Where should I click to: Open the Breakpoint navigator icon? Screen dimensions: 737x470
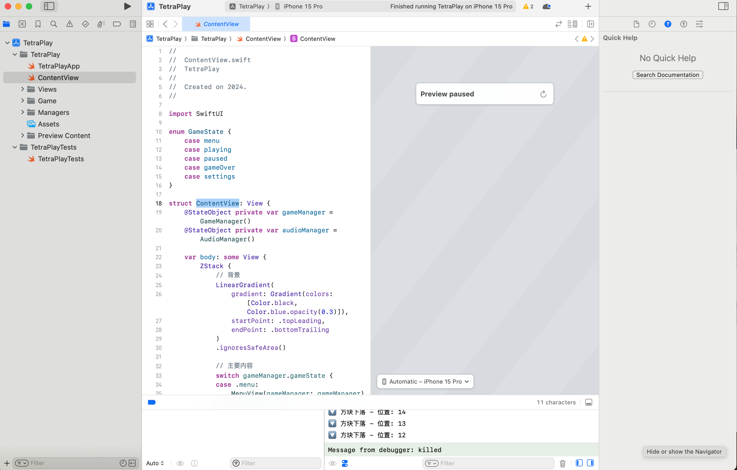[117, 24]
